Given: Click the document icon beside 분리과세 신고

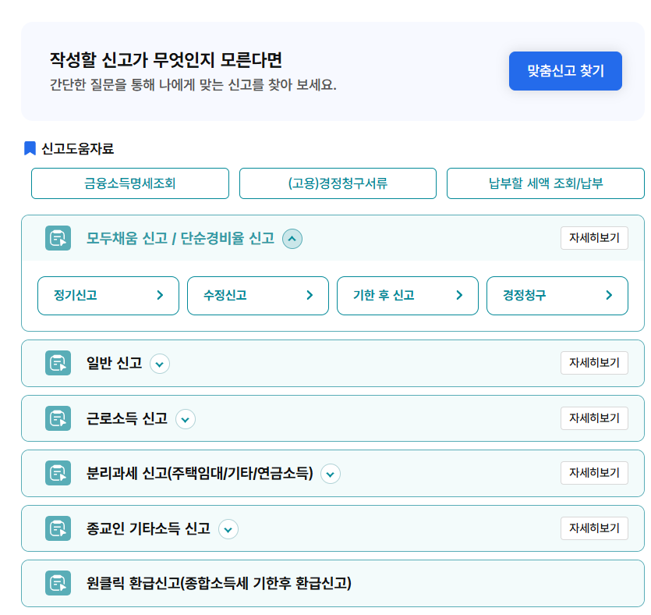Looking at the screenshot, I should [x=58, y=473].
